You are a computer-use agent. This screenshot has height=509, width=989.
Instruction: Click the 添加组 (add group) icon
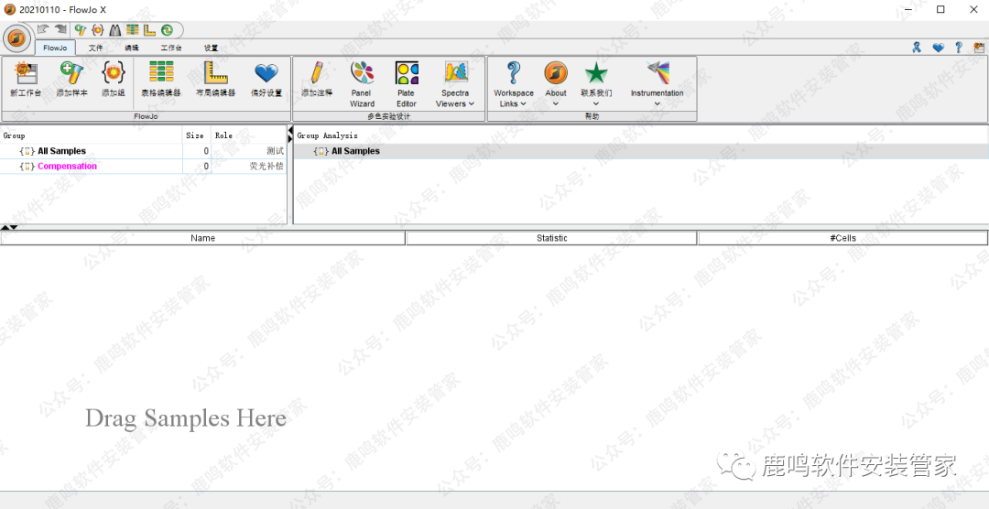[x=114, y=79]
